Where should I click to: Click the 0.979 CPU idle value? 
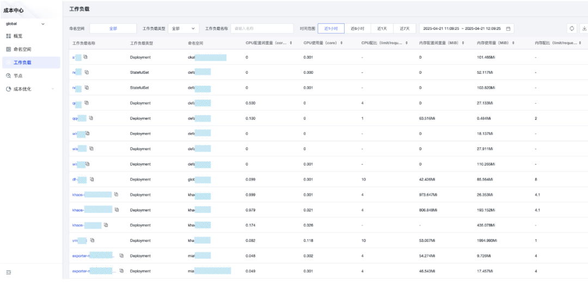[x=250, y=210]
